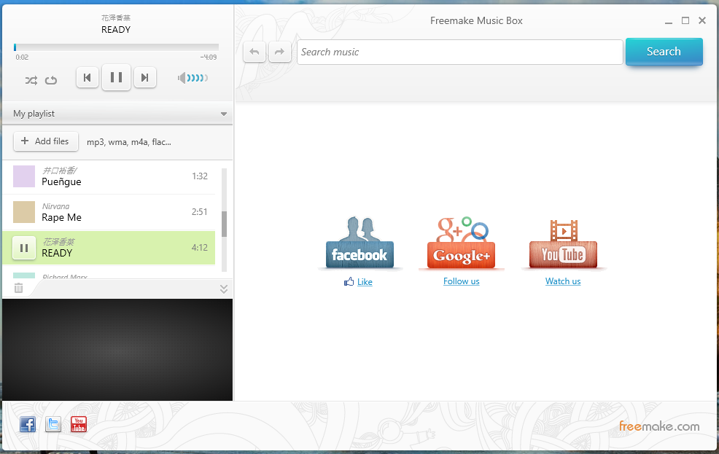This screenshot has width=719, height=454.
Task: Click the elapsed time 0:02 label
Action: tap(22, 58)
